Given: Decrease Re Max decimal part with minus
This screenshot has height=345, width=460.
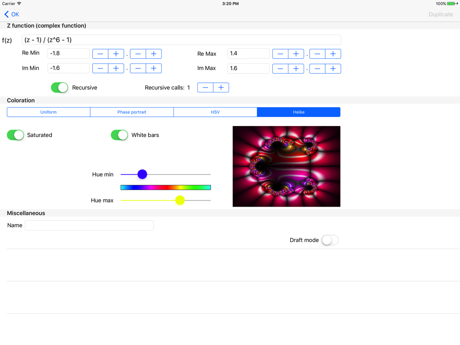Looking at the screenshot, I should coord(317,54).
